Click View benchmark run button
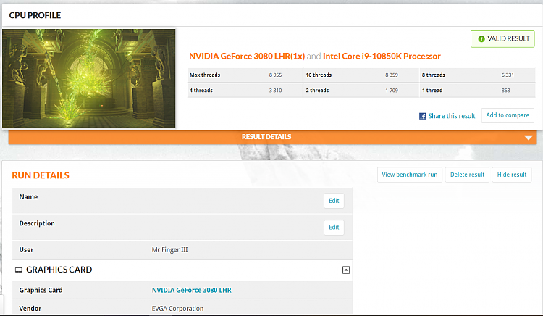 pos(410,175)
